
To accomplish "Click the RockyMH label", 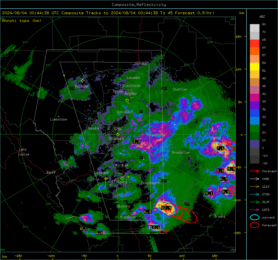I will pos(82,87).
